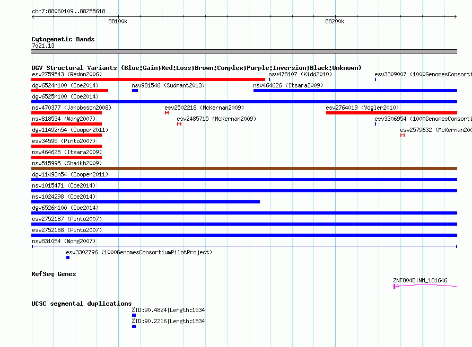Click the Cytogenetic Bands track title
The image size is (472, 347).
coord(63,39)
